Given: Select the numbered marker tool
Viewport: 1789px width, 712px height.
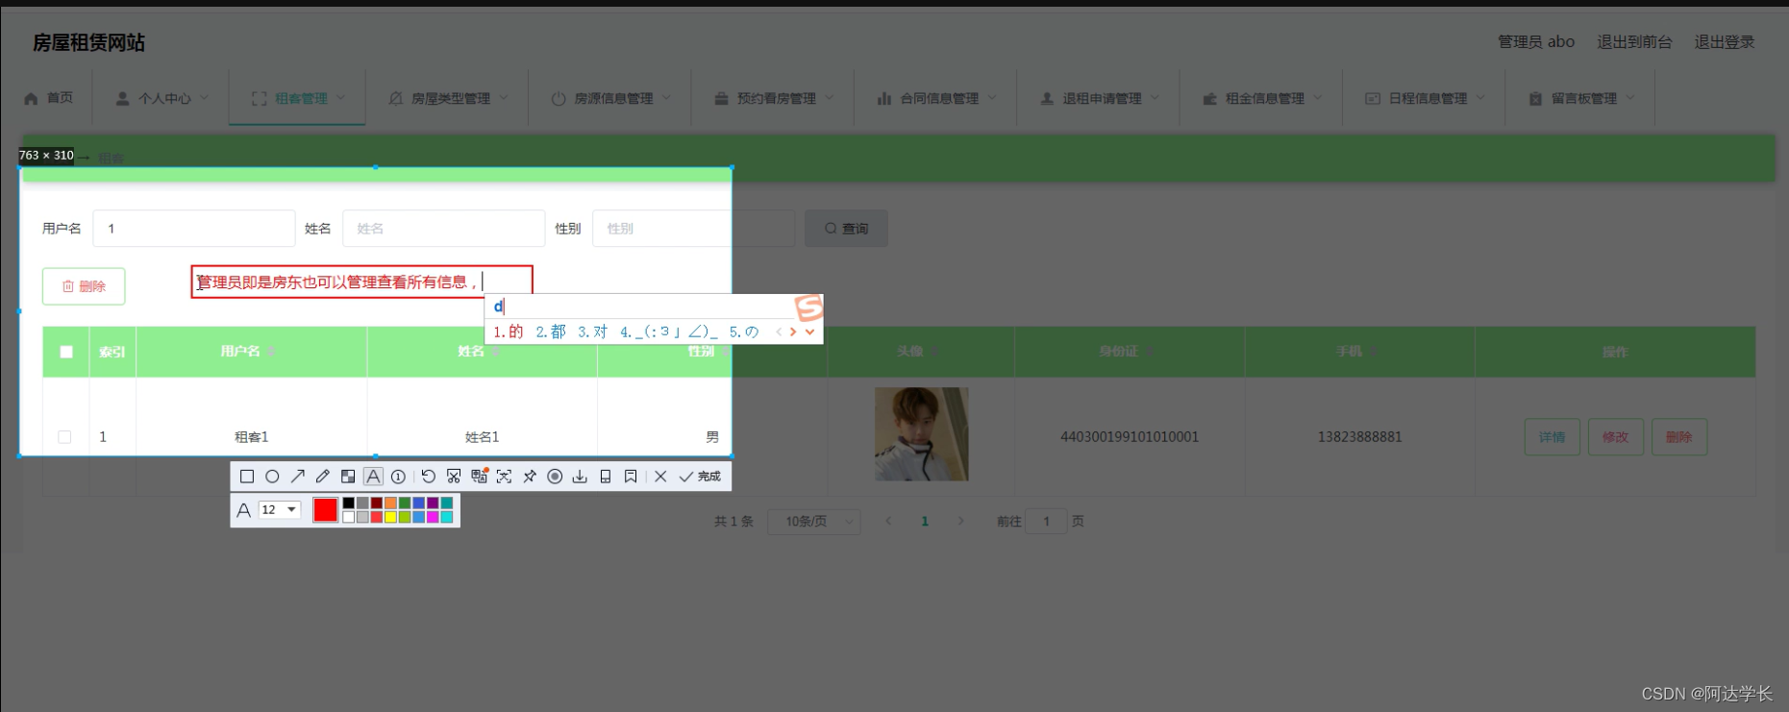Looking at the screenshot, I should tap(398, 477).
